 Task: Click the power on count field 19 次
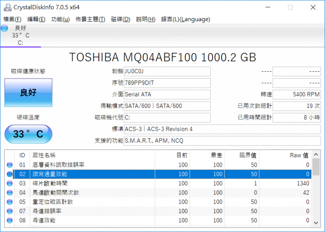(x=297, y=106)
